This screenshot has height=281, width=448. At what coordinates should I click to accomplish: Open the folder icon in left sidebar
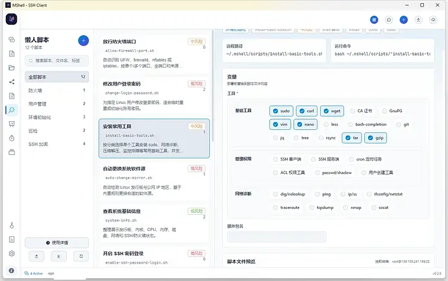(x=12, y=68)
